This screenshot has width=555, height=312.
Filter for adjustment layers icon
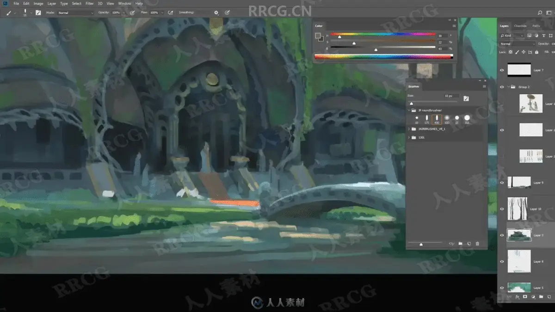click(x=536, y=36)
